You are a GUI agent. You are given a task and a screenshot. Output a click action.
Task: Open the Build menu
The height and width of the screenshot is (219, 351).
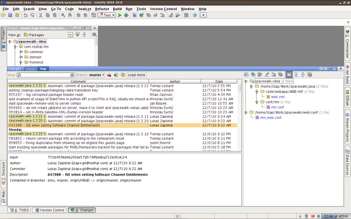[117, 9]
